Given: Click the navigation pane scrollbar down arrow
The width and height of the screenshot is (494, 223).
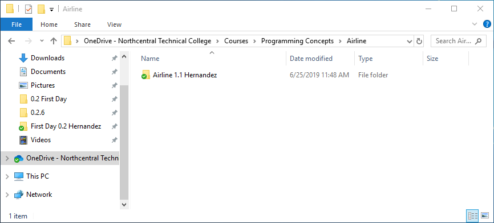Looking at the screenshot, I should coord(124,204).
